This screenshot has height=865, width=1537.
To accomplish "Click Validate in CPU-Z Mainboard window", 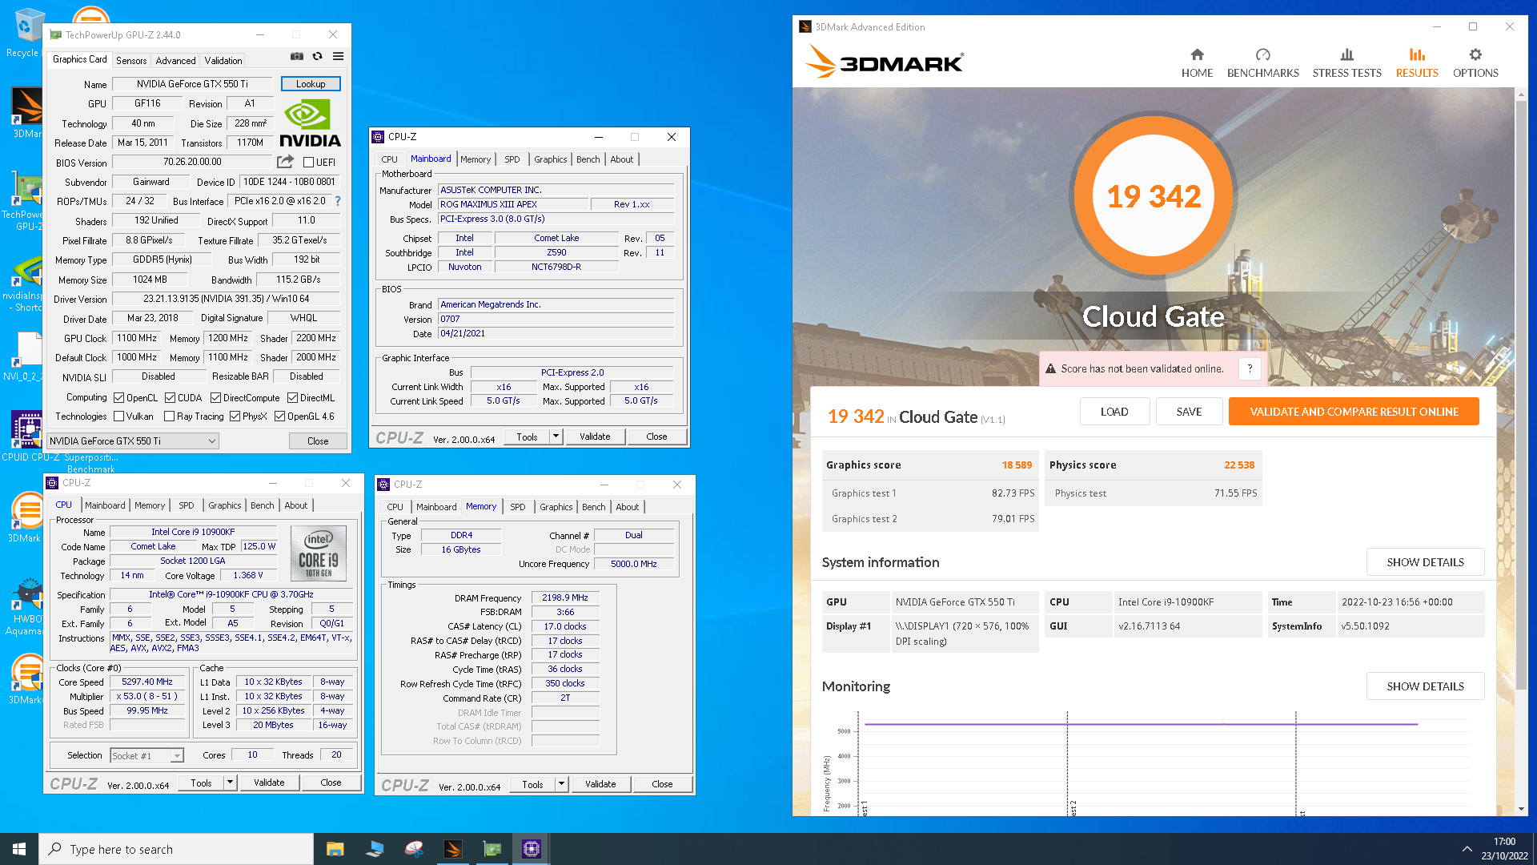I will coord(595,437).
